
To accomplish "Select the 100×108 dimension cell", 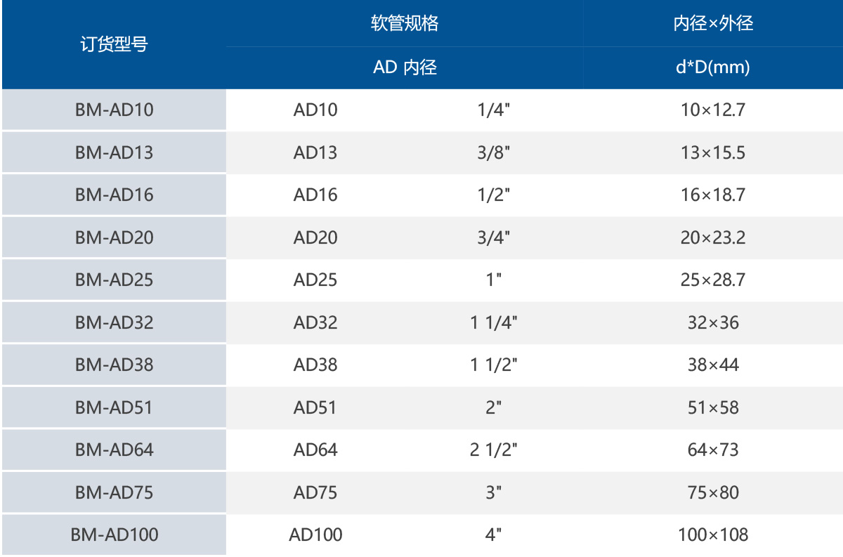I will pos(713,535).
